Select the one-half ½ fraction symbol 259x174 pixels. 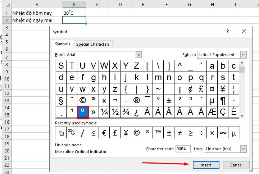(115, 112)
